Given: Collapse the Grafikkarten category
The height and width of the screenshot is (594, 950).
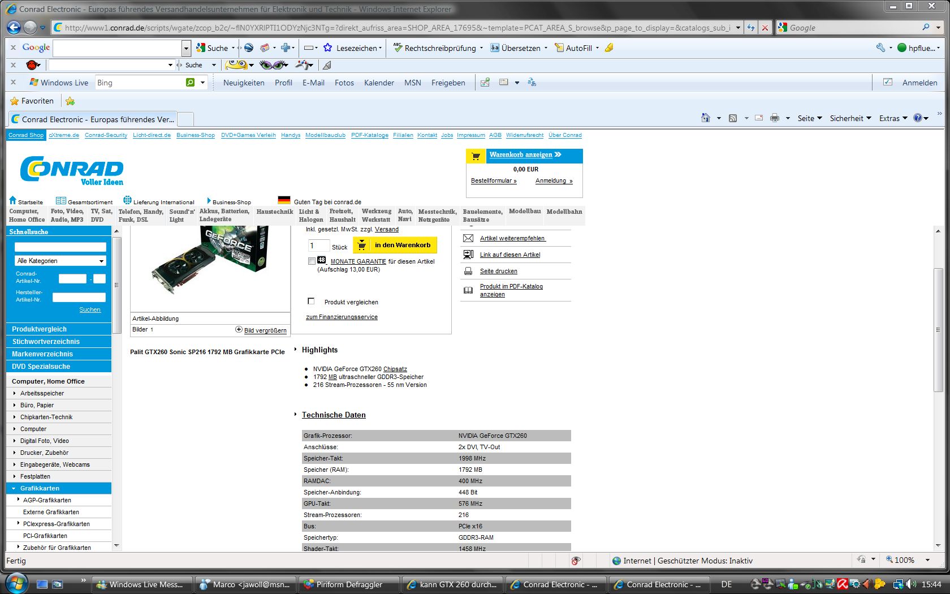Looking at the screenshot, I should [x=14, y=488].
